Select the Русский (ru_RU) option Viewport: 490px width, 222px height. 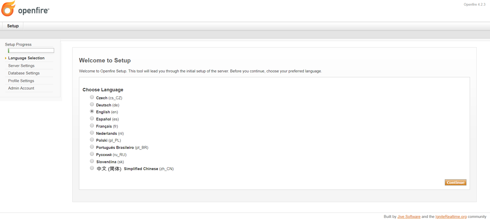pyautogui.click(x=92, y=154)
